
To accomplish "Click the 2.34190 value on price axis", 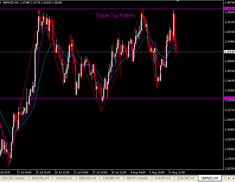I will tap(230, 81).
